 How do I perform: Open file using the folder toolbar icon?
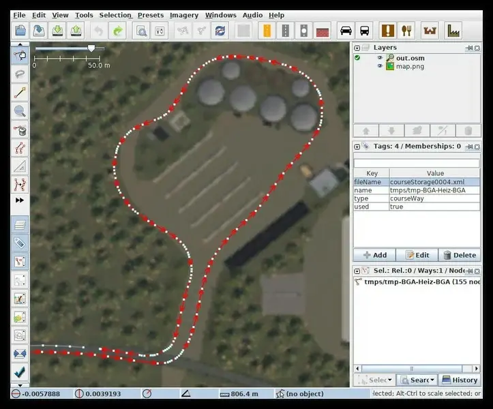click(20, 31)
